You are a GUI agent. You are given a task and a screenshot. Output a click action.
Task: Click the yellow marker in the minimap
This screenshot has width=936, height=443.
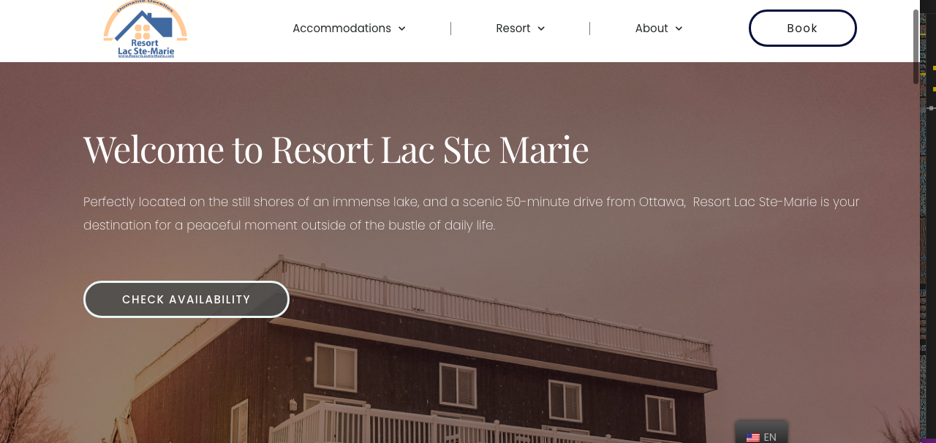tap(934, 68)
